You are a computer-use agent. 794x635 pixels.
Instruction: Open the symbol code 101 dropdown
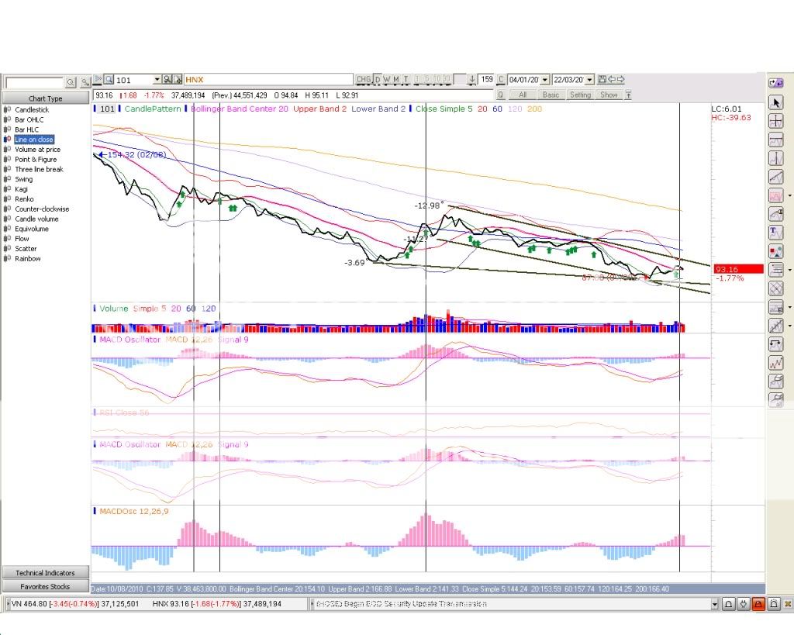pyautogui.click(x=157, y=79)
